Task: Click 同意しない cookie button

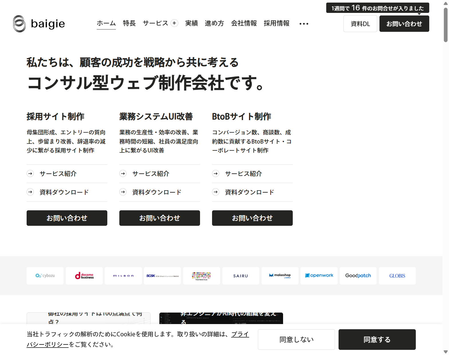Action: tap(296, 340)
